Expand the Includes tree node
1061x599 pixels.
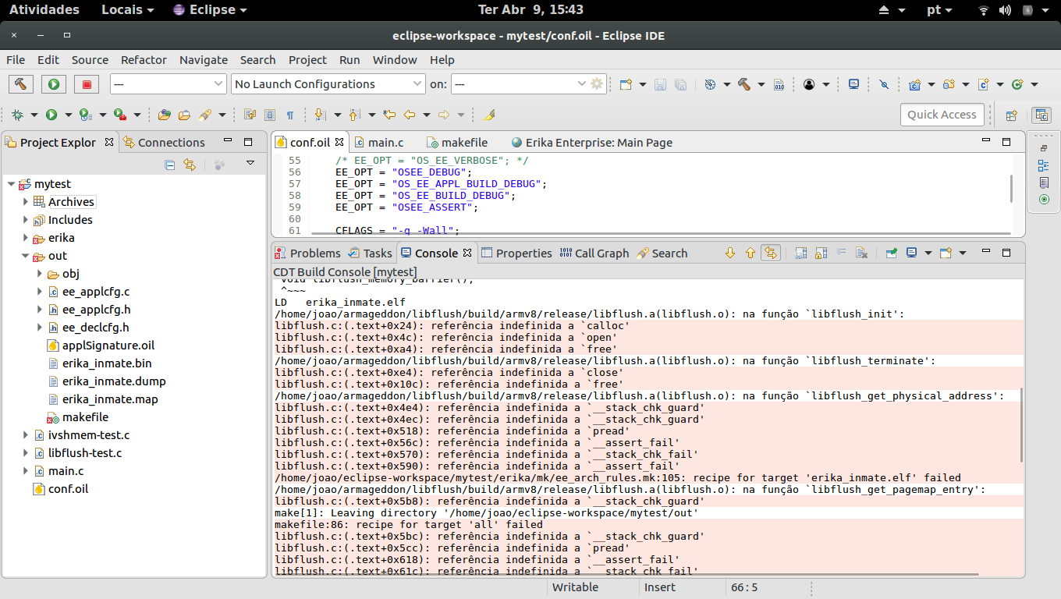point(25,220)
